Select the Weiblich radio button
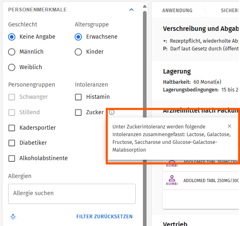 coord(12,67)
